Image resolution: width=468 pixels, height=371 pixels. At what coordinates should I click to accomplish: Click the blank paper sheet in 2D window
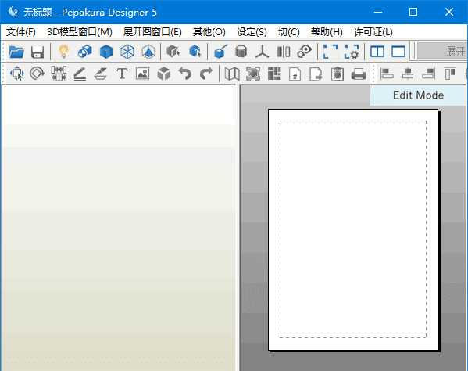[353, 229]
